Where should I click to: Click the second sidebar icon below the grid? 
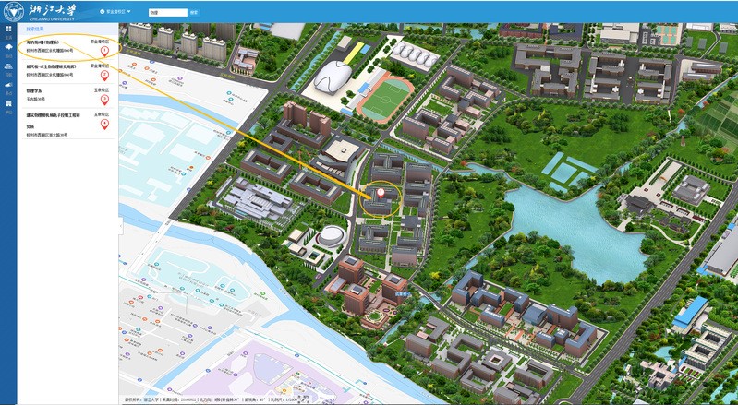click(x=8, y=47)
